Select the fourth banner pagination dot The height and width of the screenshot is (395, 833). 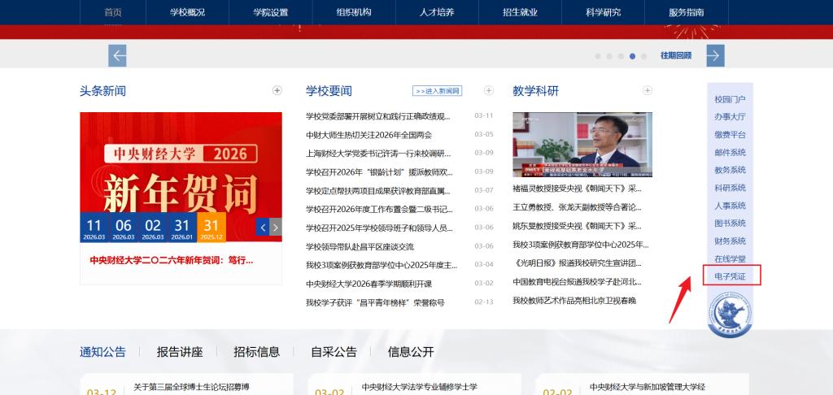pos(632,56)
